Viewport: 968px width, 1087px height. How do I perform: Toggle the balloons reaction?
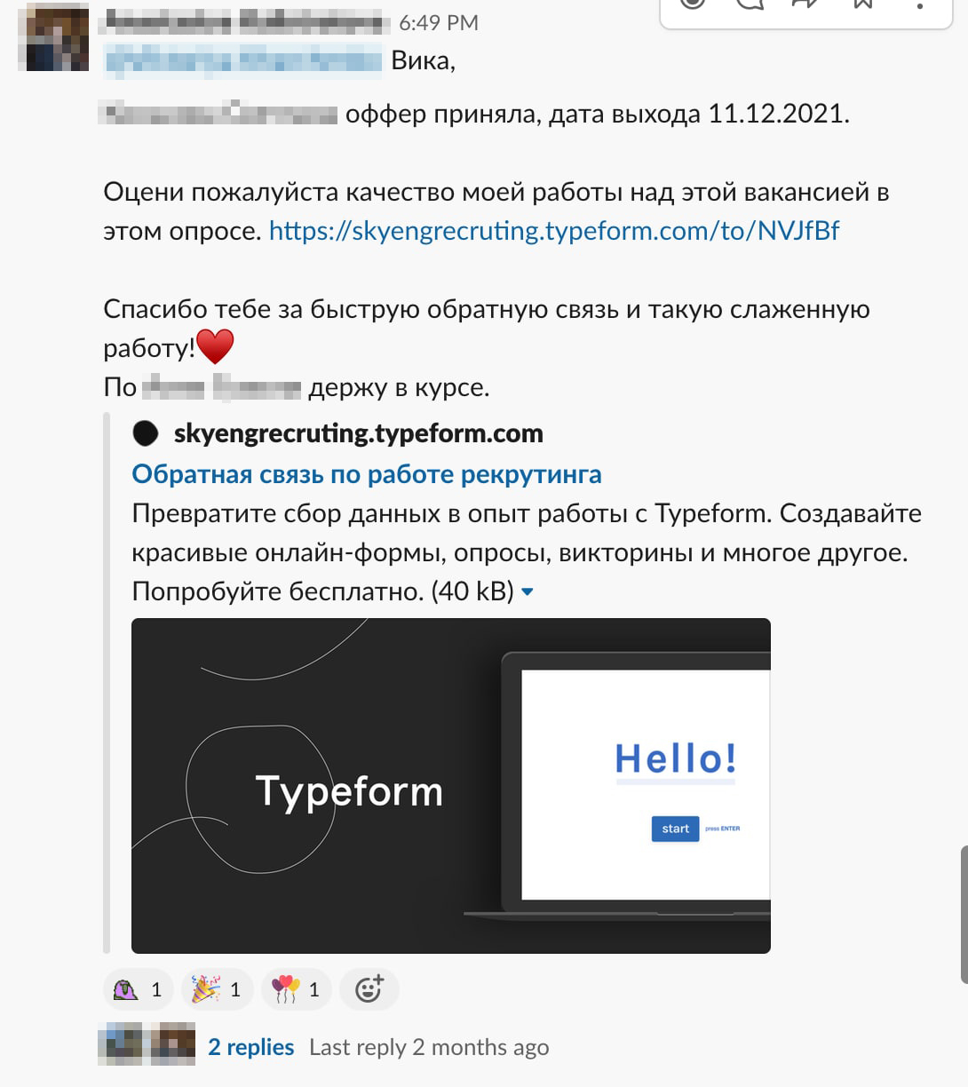pos(296,988)
